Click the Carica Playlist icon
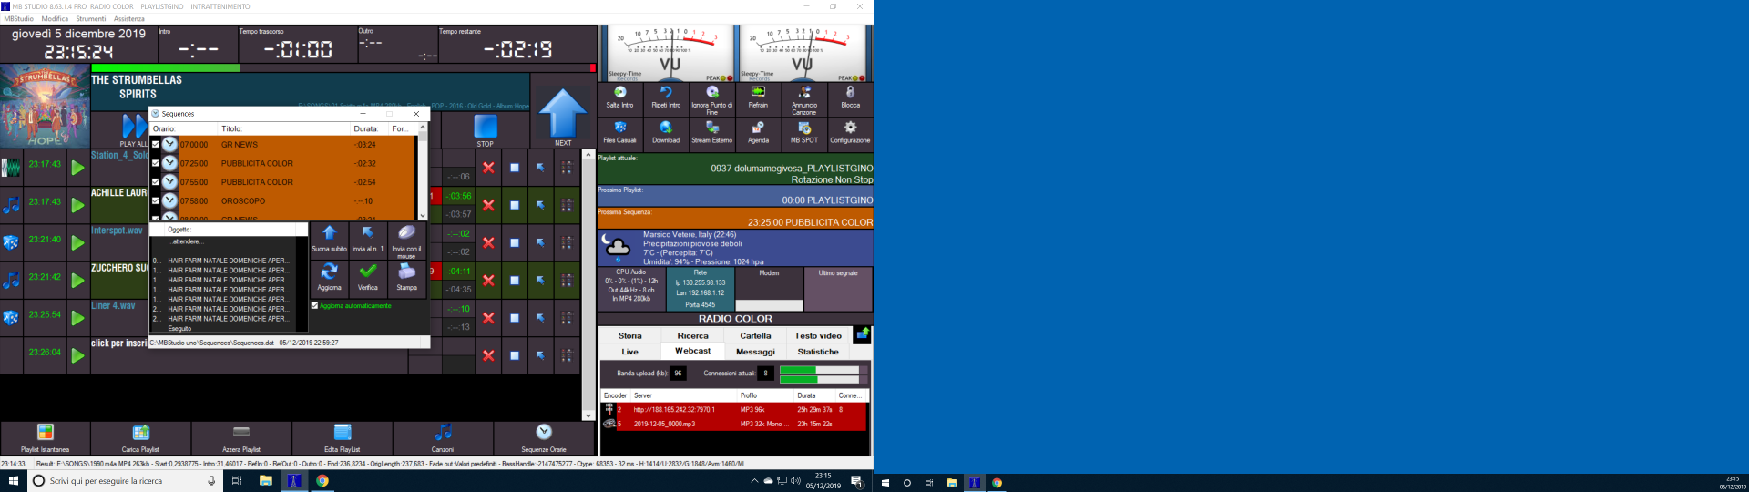Viewport: 1749px width, 492px height. pyautogui.click(x=140, y=434)
